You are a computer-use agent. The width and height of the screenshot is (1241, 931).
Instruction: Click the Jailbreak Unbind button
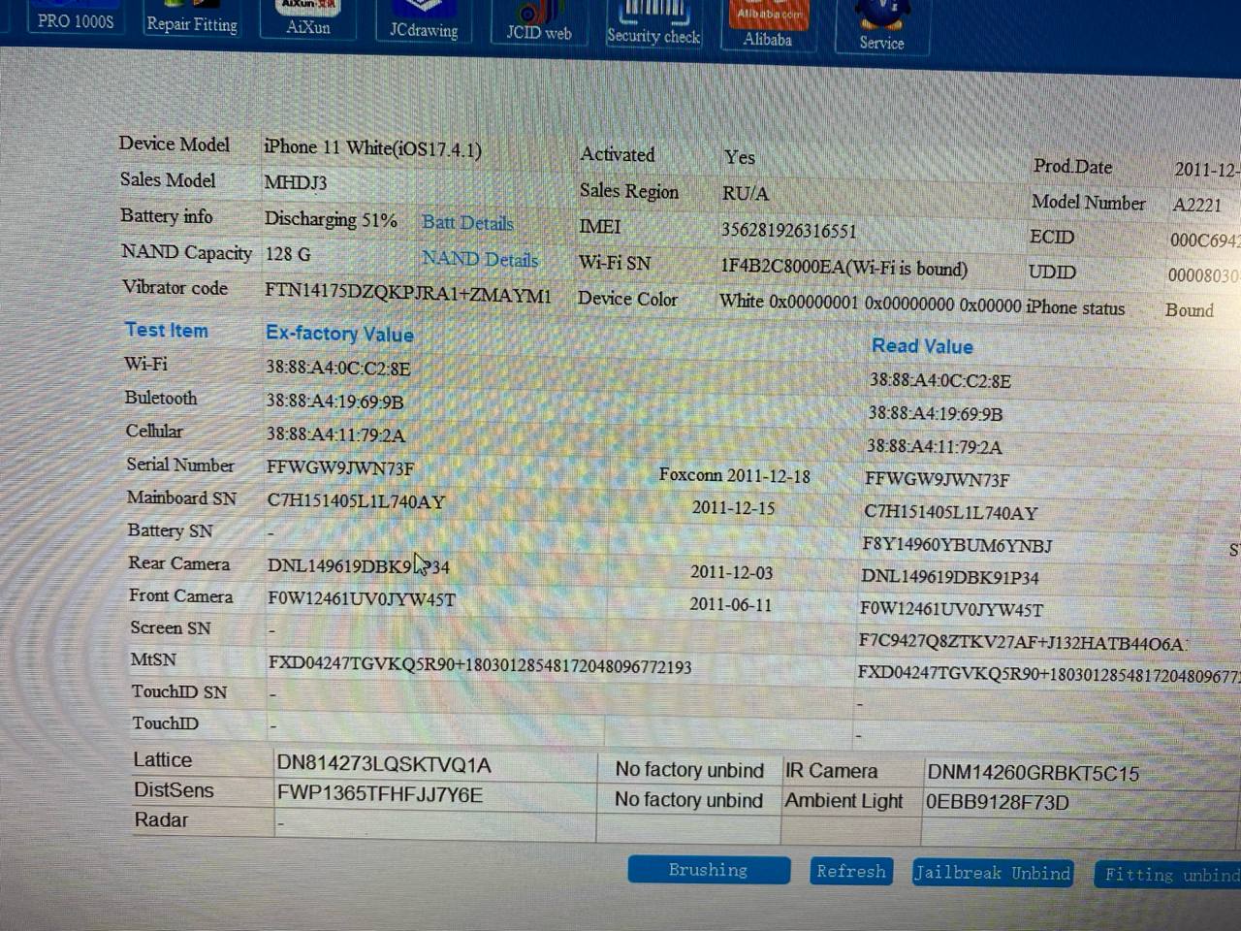tap(992, 873)
